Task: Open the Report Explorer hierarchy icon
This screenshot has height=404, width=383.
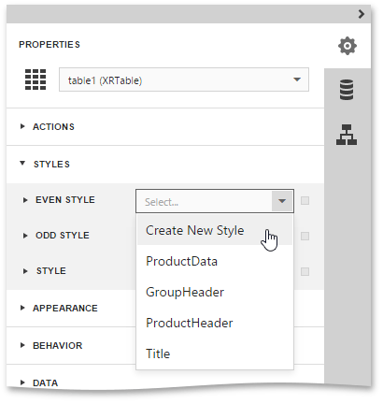Action: tap(347, 135)
